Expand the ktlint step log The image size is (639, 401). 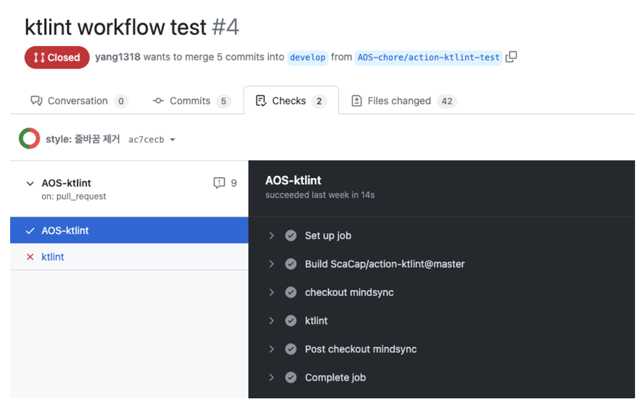pos(271,321)
